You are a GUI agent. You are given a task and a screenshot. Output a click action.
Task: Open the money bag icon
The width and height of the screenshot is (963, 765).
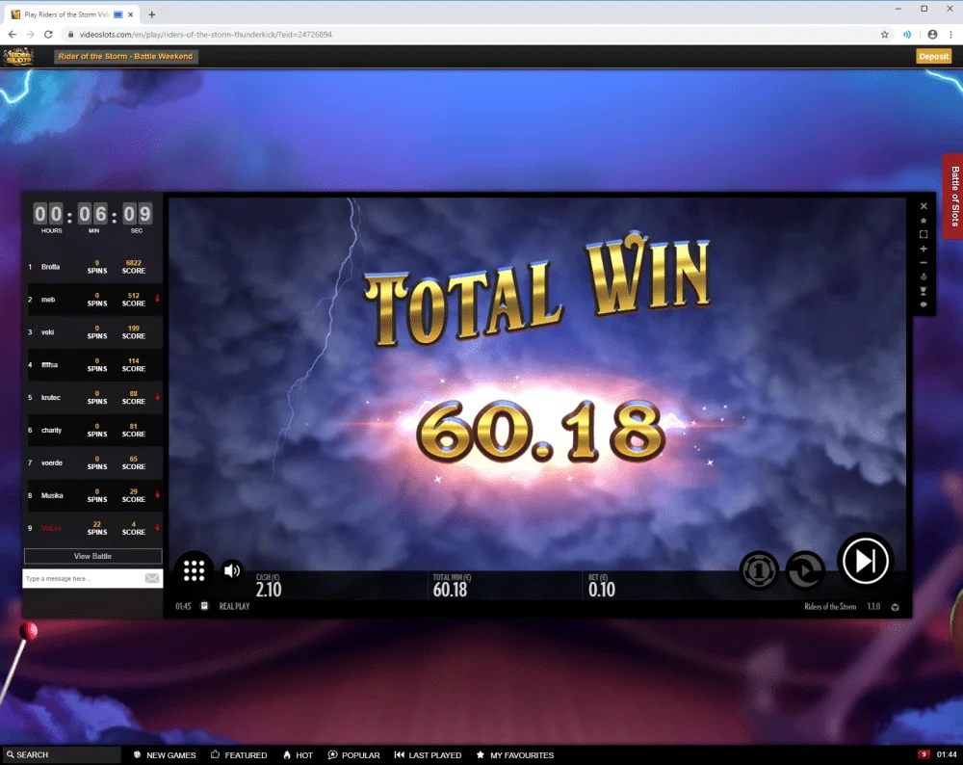coord(924,277)
